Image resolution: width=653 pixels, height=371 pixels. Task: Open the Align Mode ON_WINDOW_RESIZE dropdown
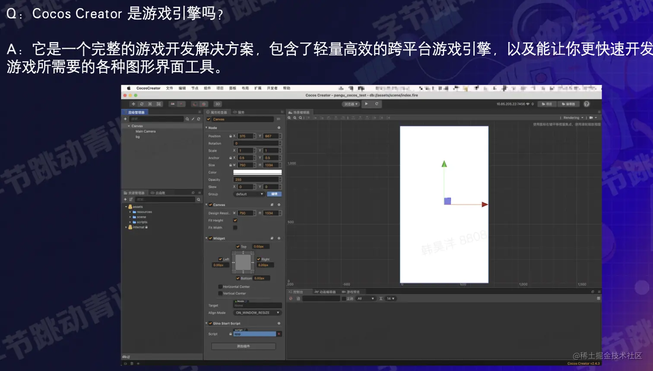pos(257,313)
